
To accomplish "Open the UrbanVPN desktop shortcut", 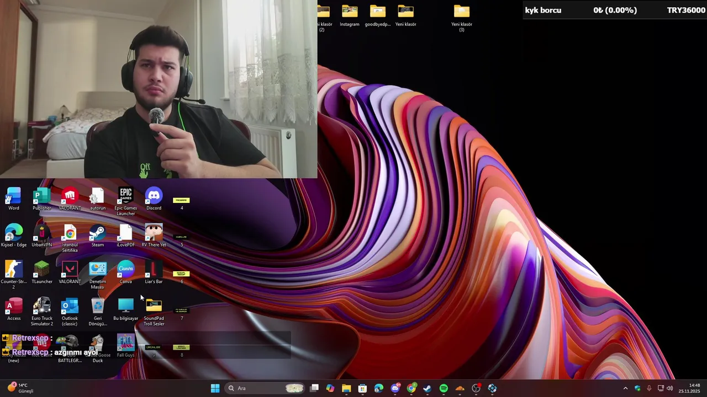I will pos(41,235).
